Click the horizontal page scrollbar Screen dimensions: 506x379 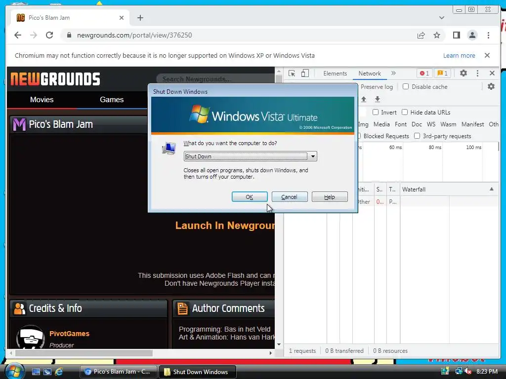84,353
